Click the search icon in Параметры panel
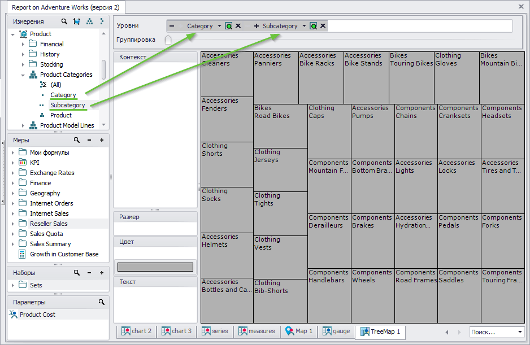Viewport: 530px width, 345px height. (x=101, y=302)
